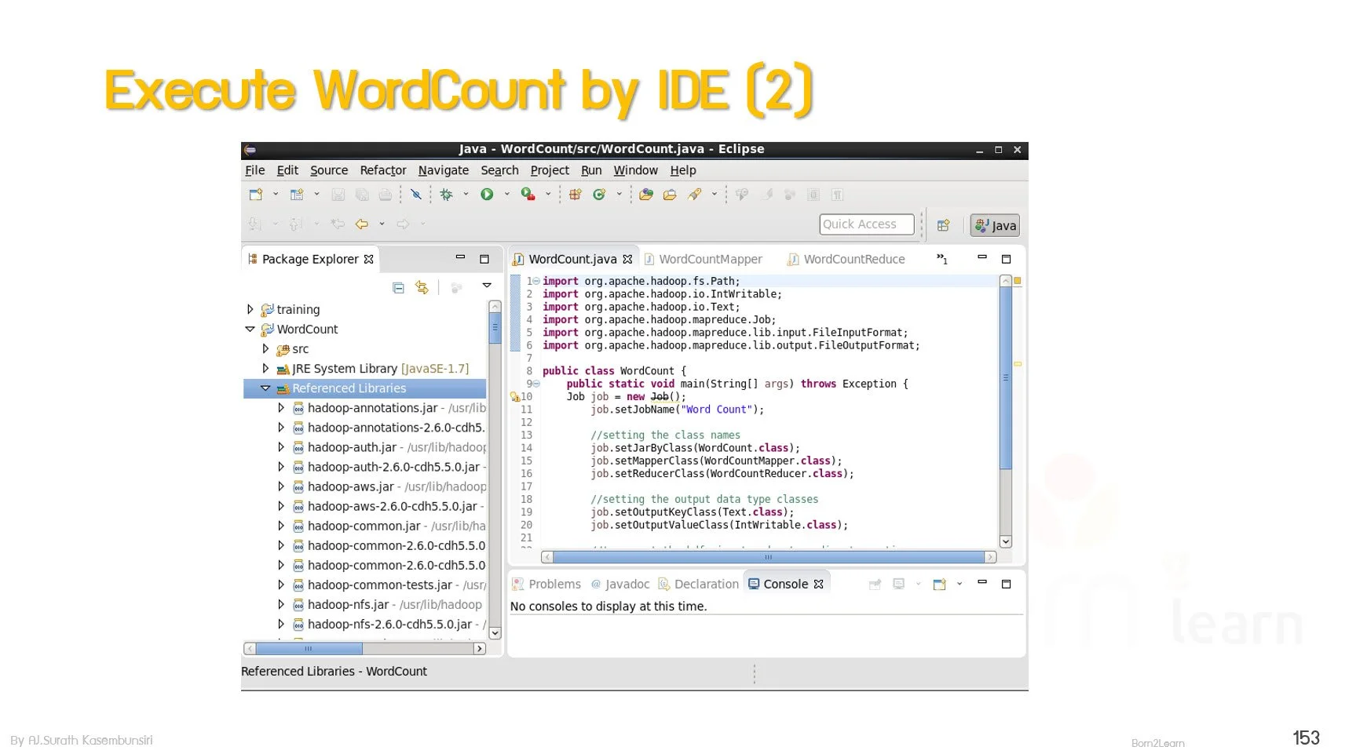Screen dimensions: 1345x754
Task: Open the New wizard dropdown arrow
Action: coord(276,195)
